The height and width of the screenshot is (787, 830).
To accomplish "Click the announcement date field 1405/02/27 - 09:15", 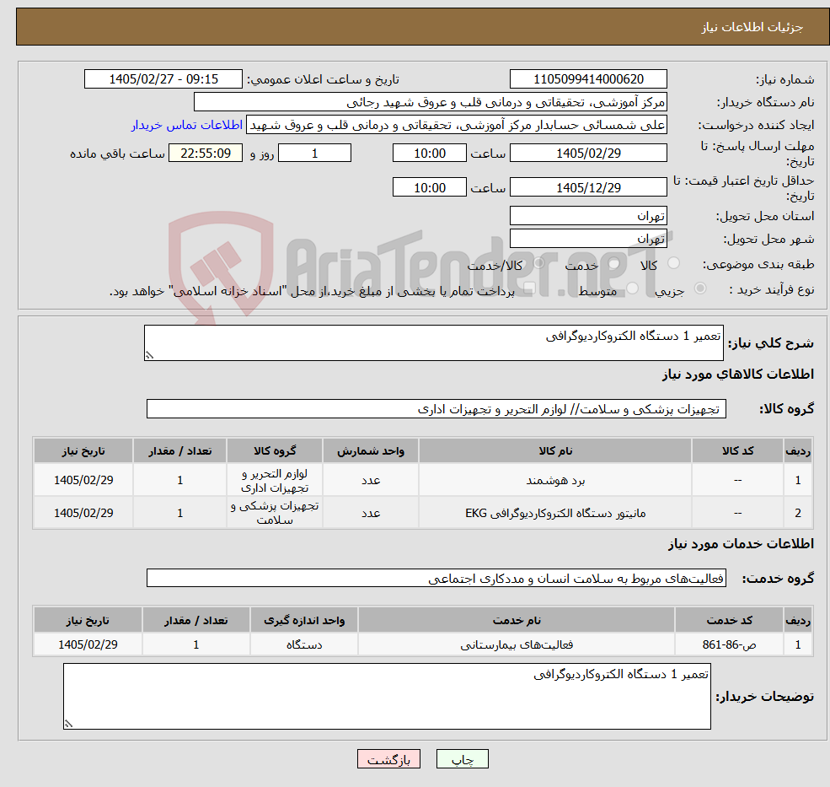I will click(x=163, y=79).
